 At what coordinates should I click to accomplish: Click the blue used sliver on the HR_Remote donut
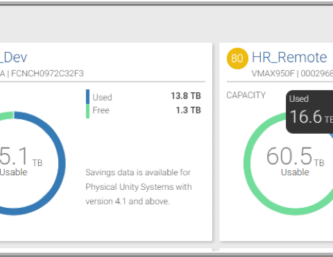pyautogui.click(x=331, y=136)
